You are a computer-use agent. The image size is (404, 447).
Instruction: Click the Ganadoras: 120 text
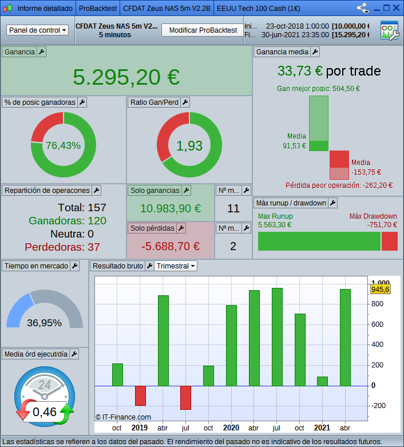68,221
